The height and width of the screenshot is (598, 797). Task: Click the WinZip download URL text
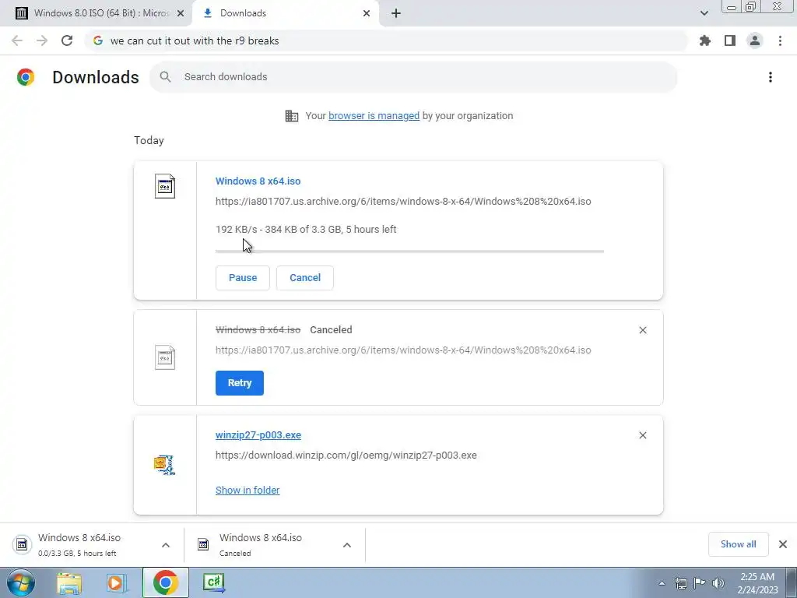pos(346,456)
